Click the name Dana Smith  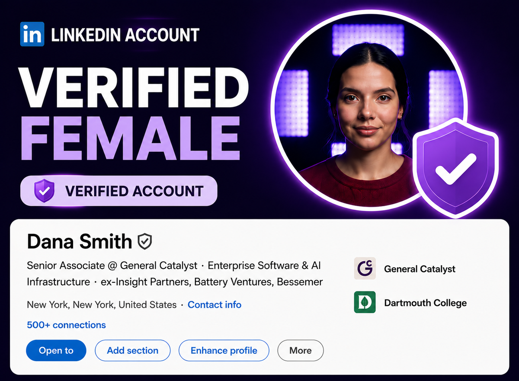[x=79, y=242]
